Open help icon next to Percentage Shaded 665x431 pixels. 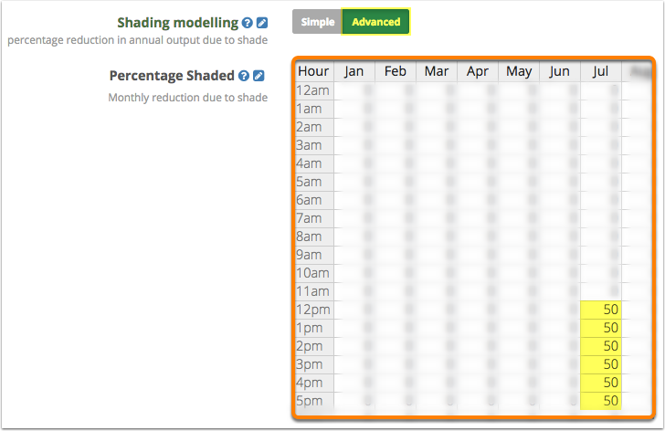click(244, 77)
